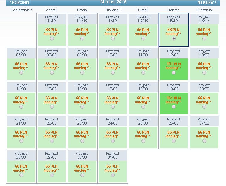This screenshot has width=226, height=186.
Task: Click the Przyjazd 01/03 date header
Action: (52, 19)
